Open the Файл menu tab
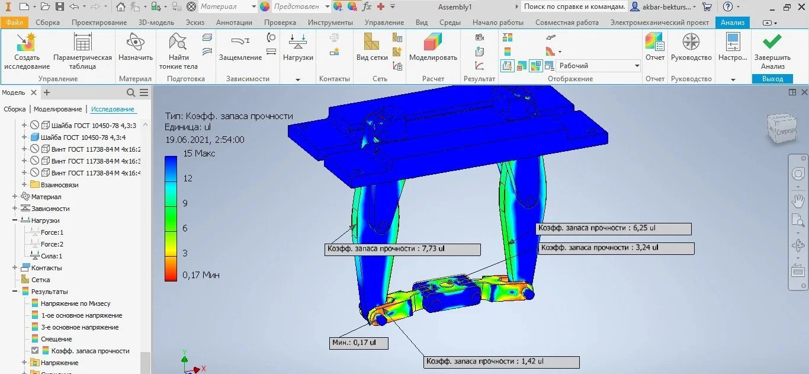 [15, 23]
